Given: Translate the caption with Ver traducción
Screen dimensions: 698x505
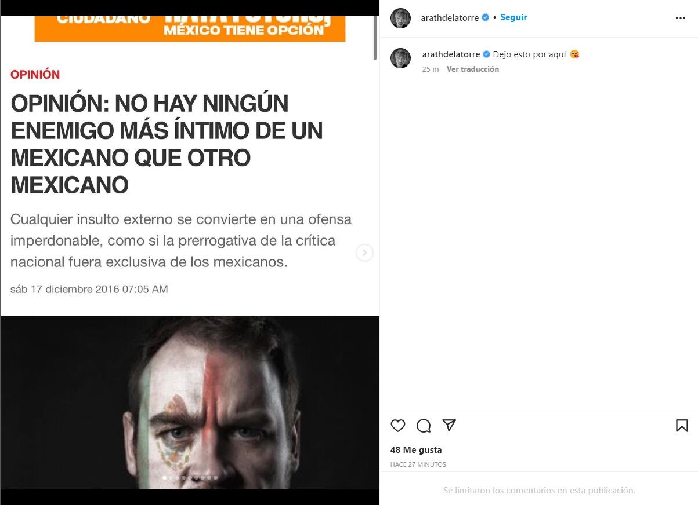Looking at the screenshot, I should pos(472,69).
